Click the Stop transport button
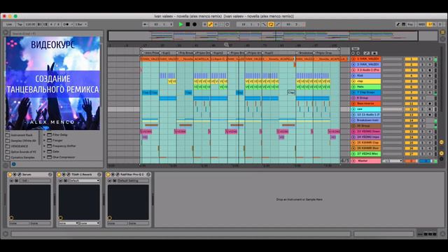The height and width of the screenshot is (252, 448). tap(188, 24)
